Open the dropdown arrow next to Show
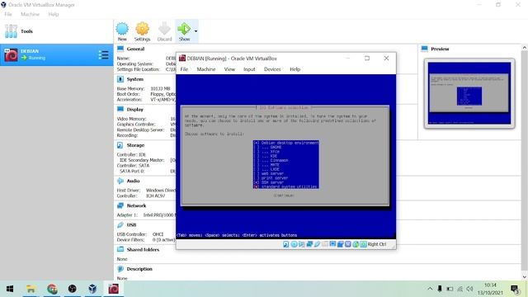Screen dimensions: 528x297 point(196,31)
